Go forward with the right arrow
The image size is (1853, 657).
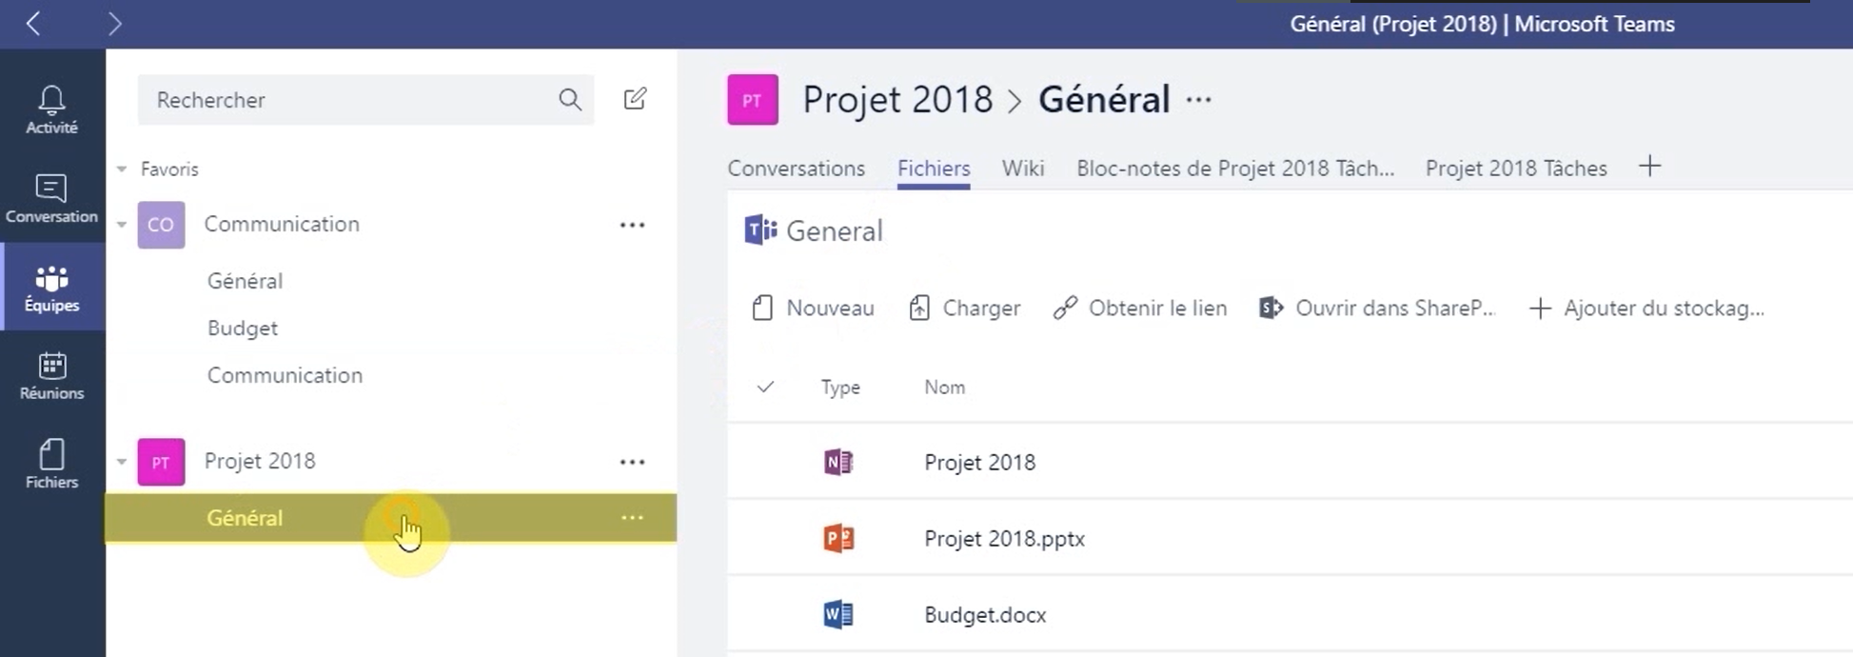pyautogui.click(x=114, y=23)
